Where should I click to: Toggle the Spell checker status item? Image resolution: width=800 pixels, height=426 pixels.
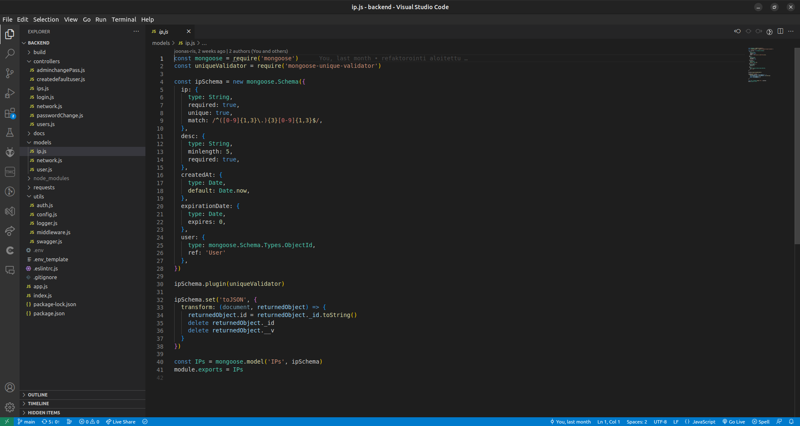click(761, 421)
